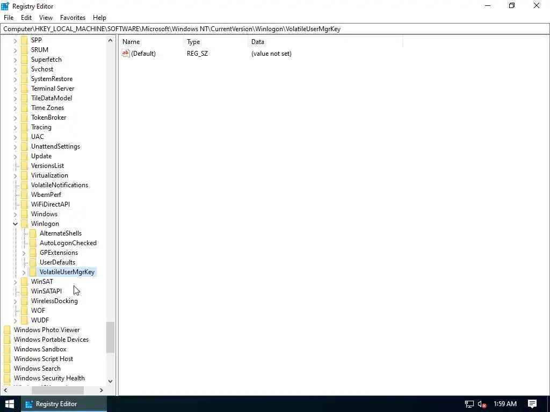The height and width of the screenshot is (412, 550).
Task: Select the WinSATAPI key
Action: coord(46,291)
